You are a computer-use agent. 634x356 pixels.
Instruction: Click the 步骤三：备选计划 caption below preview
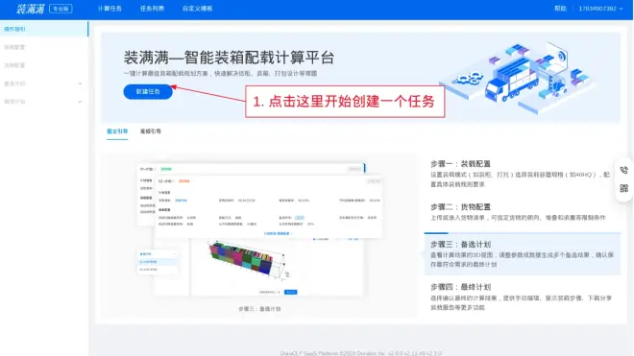pos(259,309)
